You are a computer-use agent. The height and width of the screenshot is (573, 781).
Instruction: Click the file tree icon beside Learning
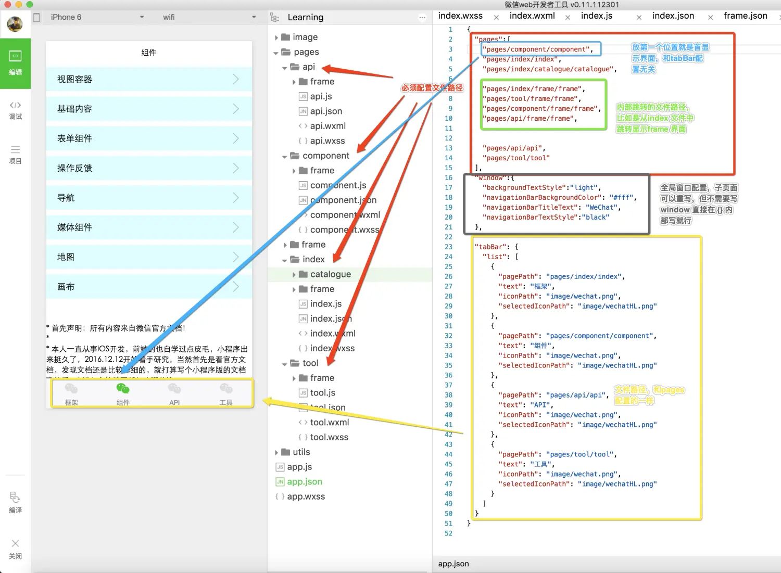pyautogui.click(x=274, y=17)
